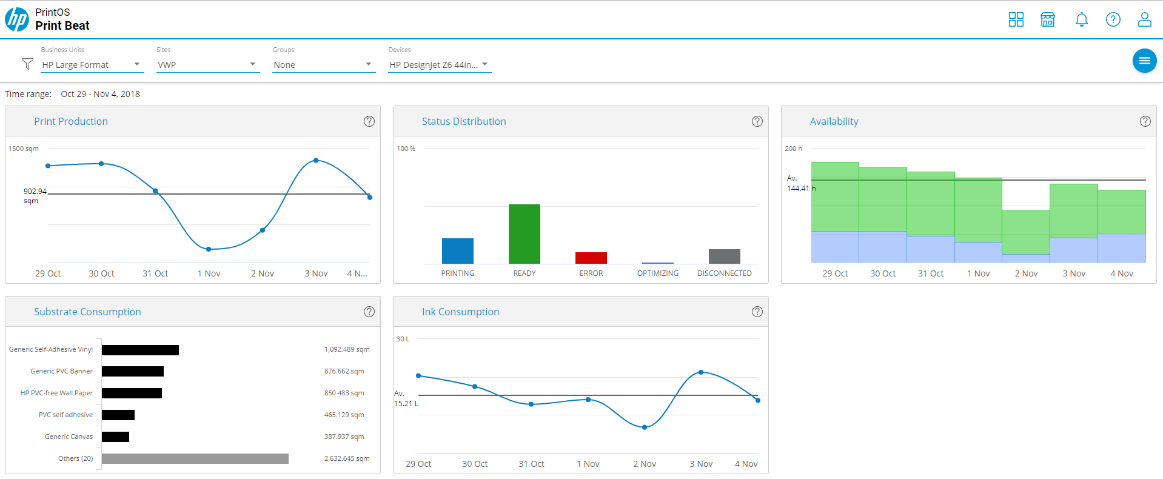This screenshot has height=479, width=1163.
Task: Expand the Sites dropdown showing VWP
Action: click(208, 65)
